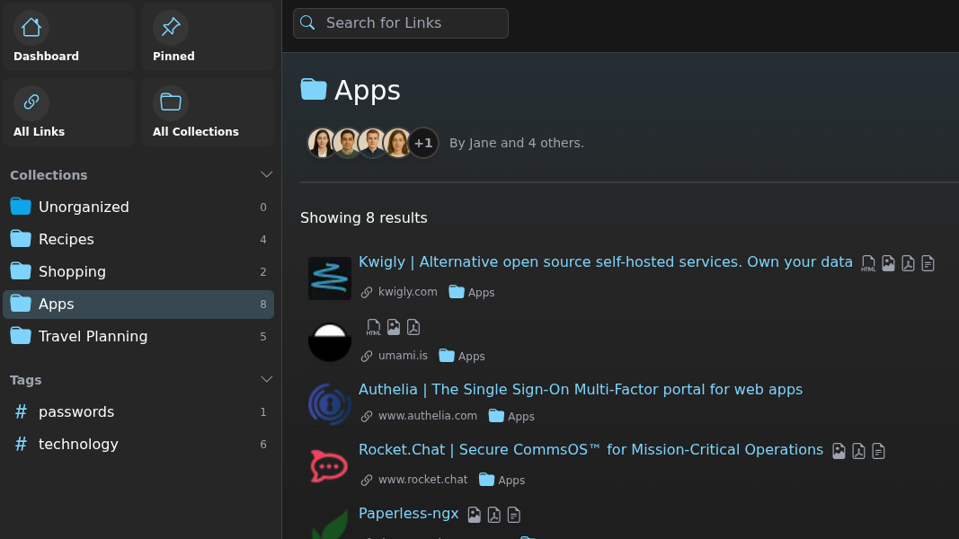Open Paperless-ngx's PDF archive icon

point(494,515)
